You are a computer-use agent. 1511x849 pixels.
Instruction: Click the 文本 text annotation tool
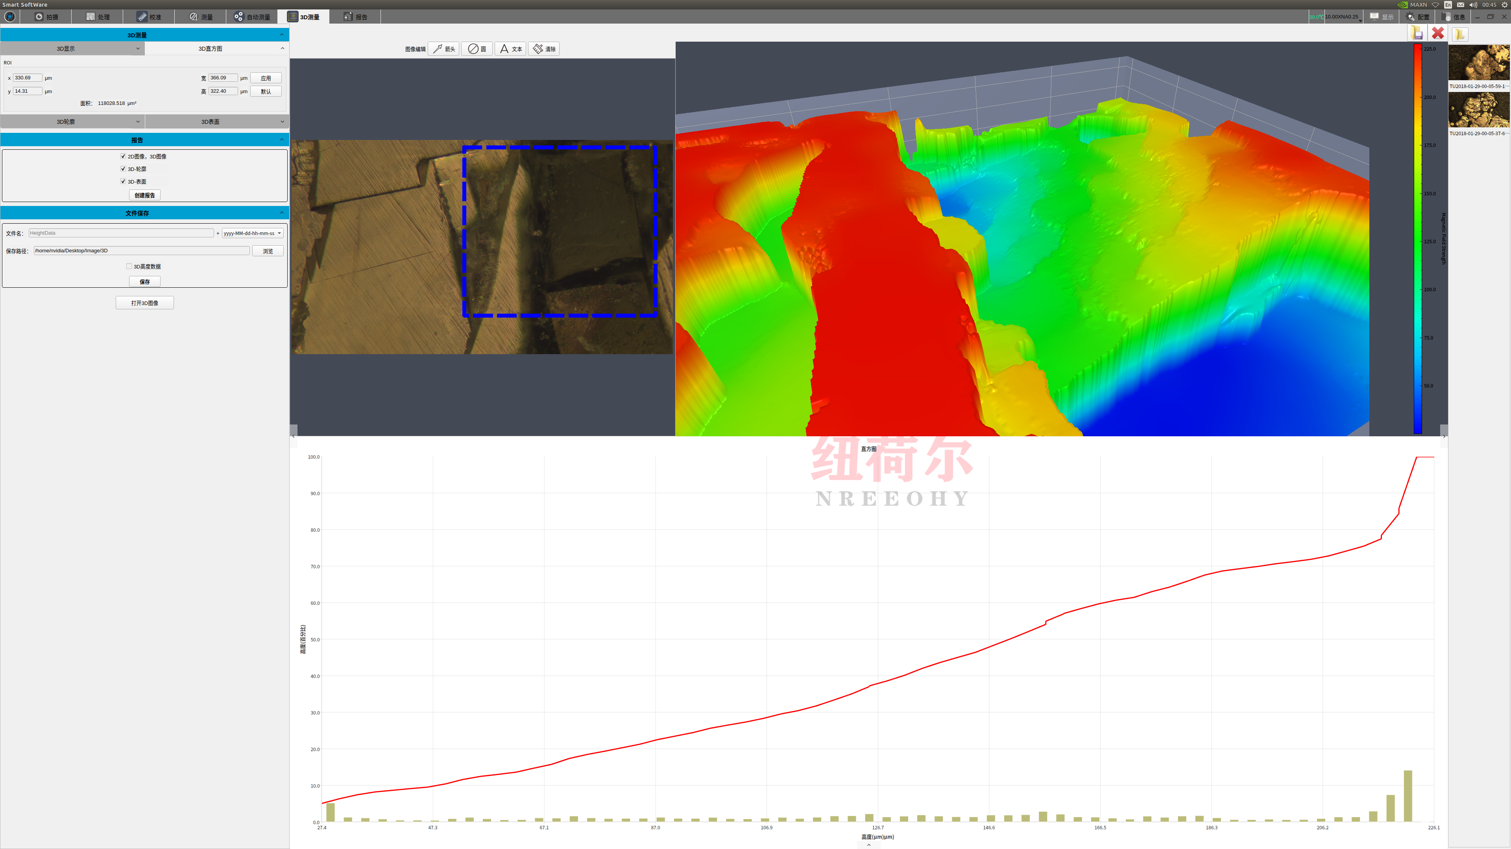510,49
